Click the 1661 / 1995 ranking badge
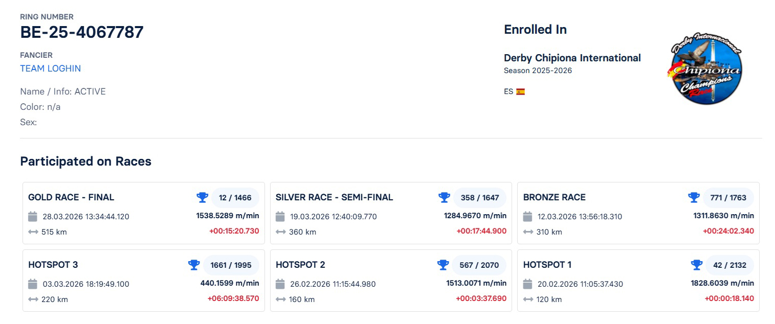Viewport: 775px width, 324px height. click(x=231, y=265)
